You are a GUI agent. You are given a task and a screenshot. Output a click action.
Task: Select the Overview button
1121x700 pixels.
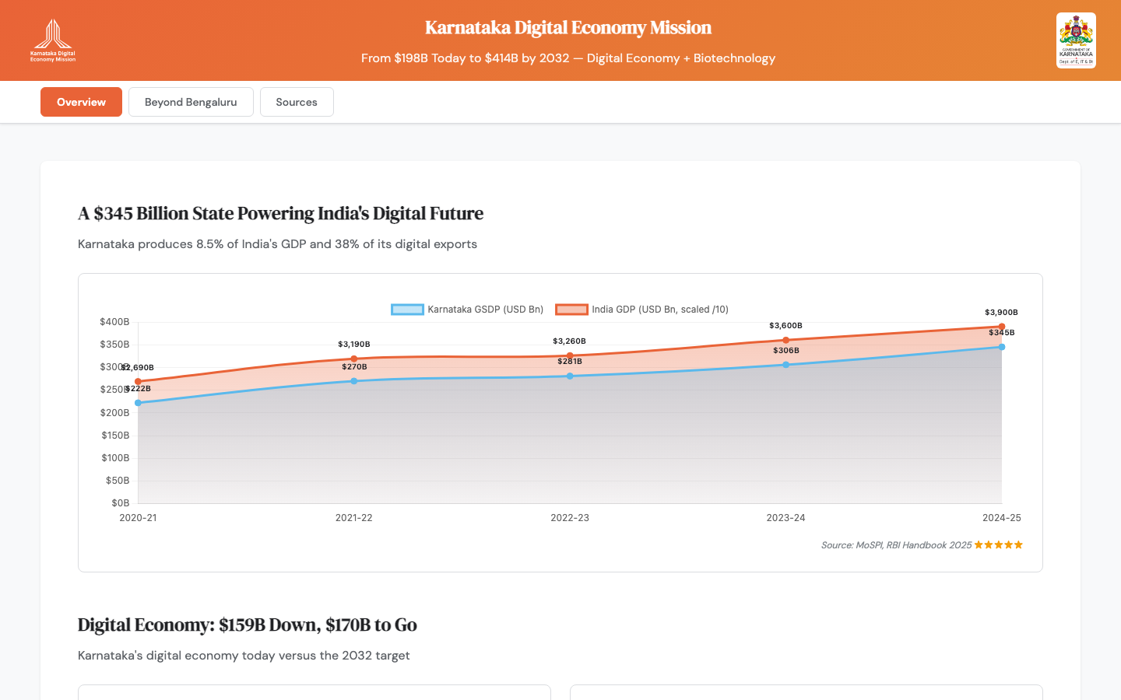[x=81, y=102]
